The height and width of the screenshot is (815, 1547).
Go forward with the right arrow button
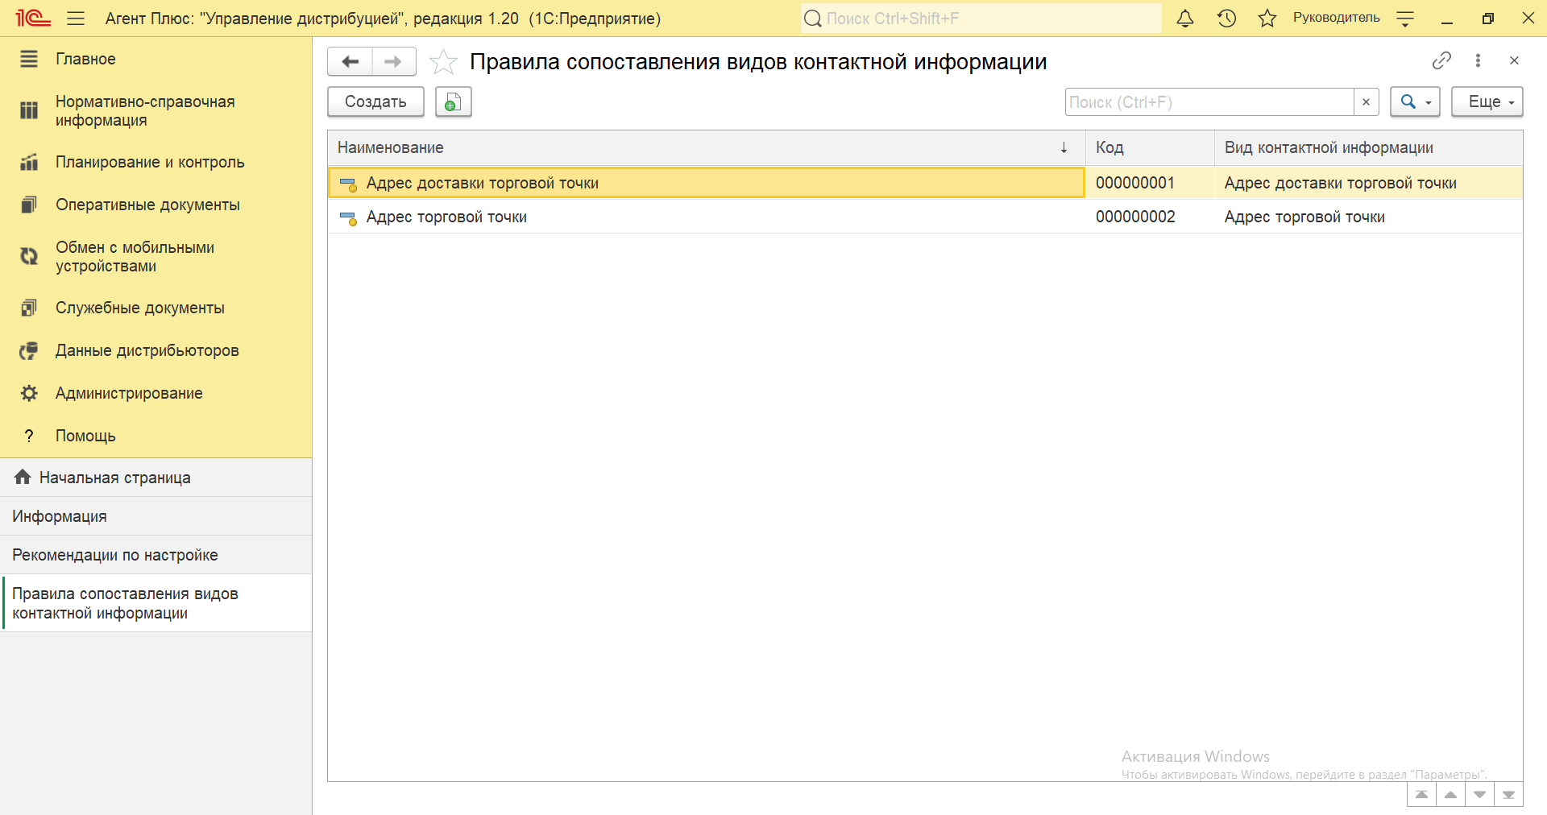click(394, 61)
